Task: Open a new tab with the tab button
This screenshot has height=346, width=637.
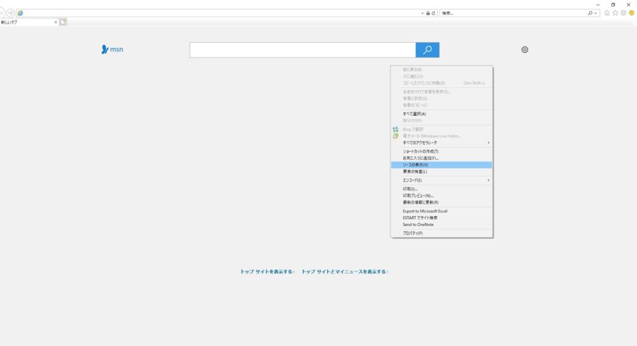Action: (x=63, y=22)
